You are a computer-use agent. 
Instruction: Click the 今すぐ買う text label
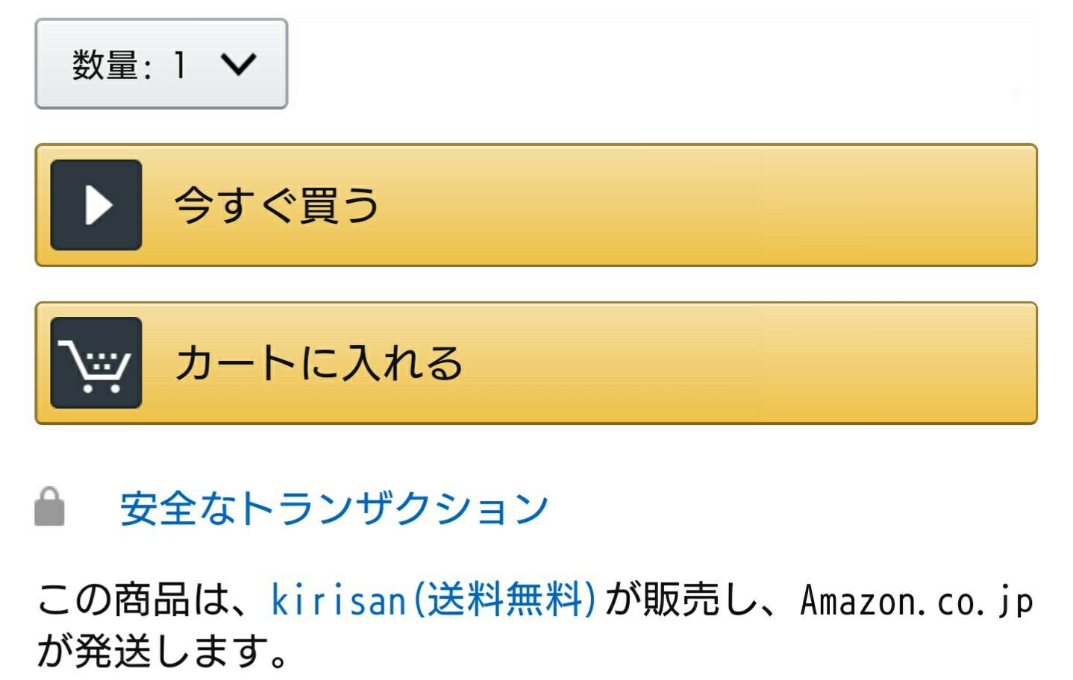(x=277, y=205)
